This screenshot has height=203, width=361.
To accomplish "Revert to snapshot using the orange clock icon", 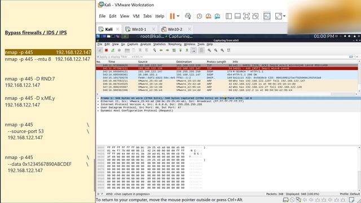I will pyautogui.click(x=208, y=16).
